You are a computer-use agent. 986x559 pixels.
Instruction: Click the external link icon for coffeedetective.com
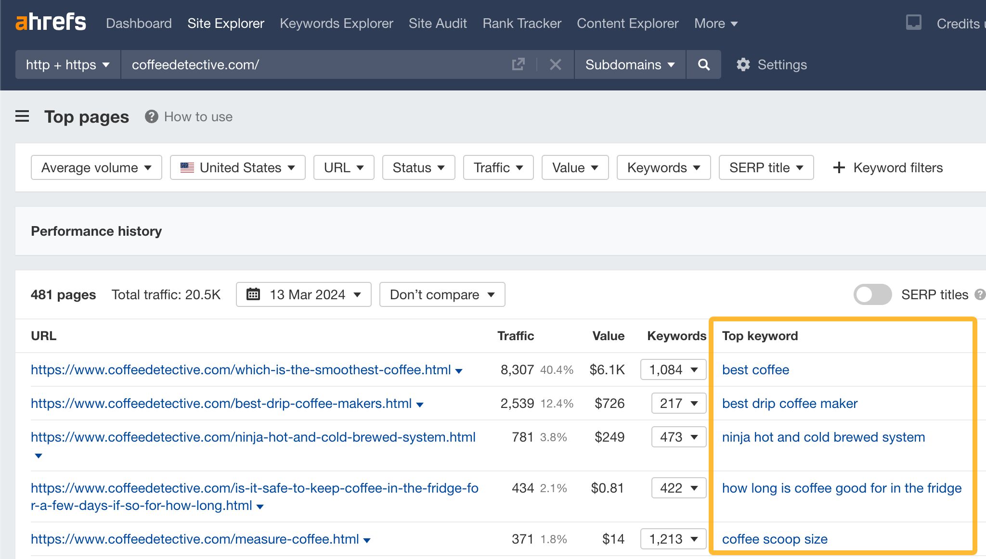[518, 64]
